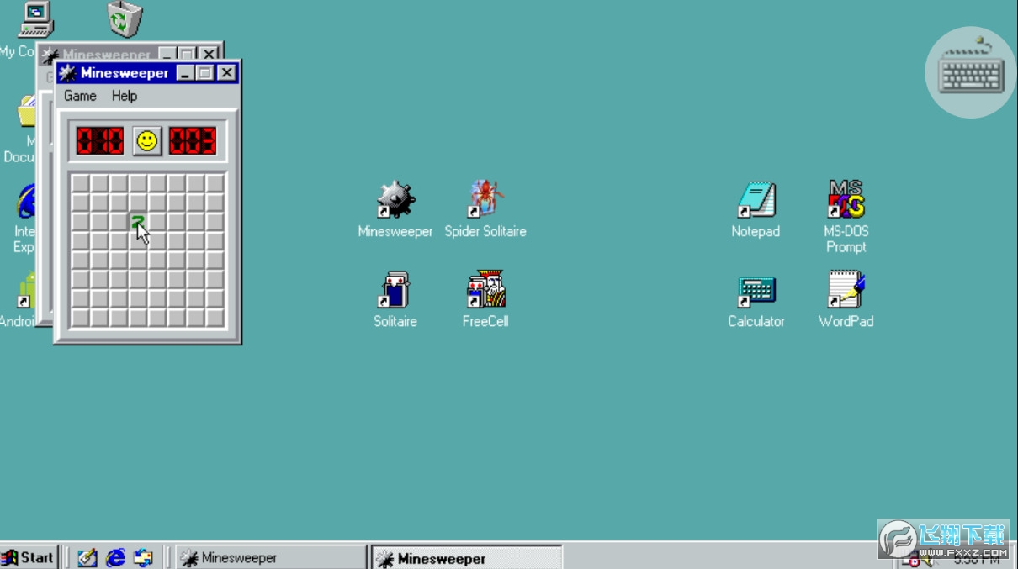Open the Start menu

tap(29, 557)
